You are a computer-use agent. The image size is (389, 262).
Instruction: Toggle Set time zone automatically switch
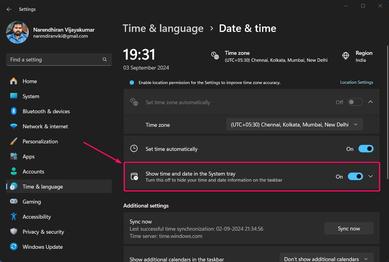355,102
